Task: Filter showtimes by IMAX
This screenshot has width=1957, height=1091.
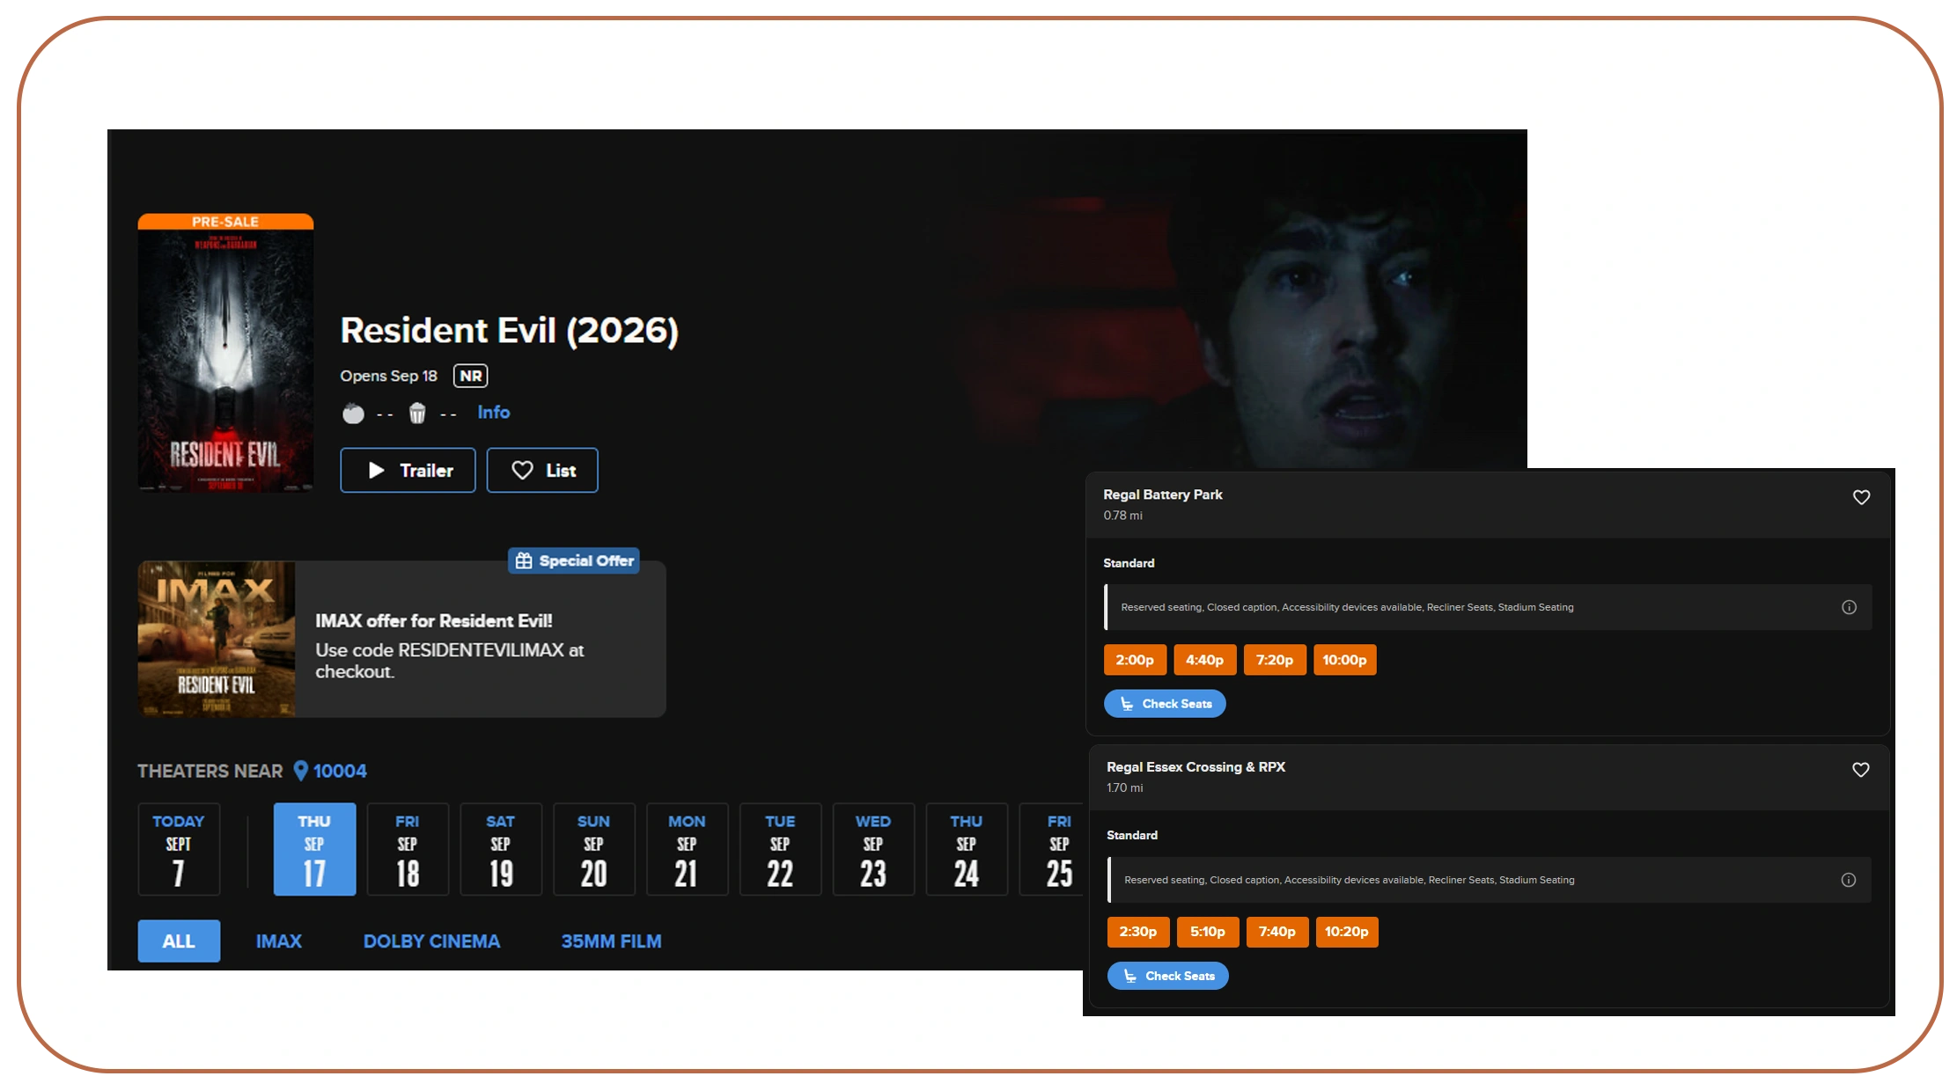Action: point(279,941)
